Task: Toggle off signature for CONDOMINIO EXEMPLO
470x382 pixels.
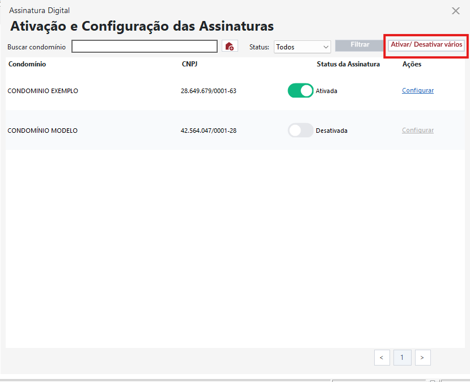Action: pos(300,90)
